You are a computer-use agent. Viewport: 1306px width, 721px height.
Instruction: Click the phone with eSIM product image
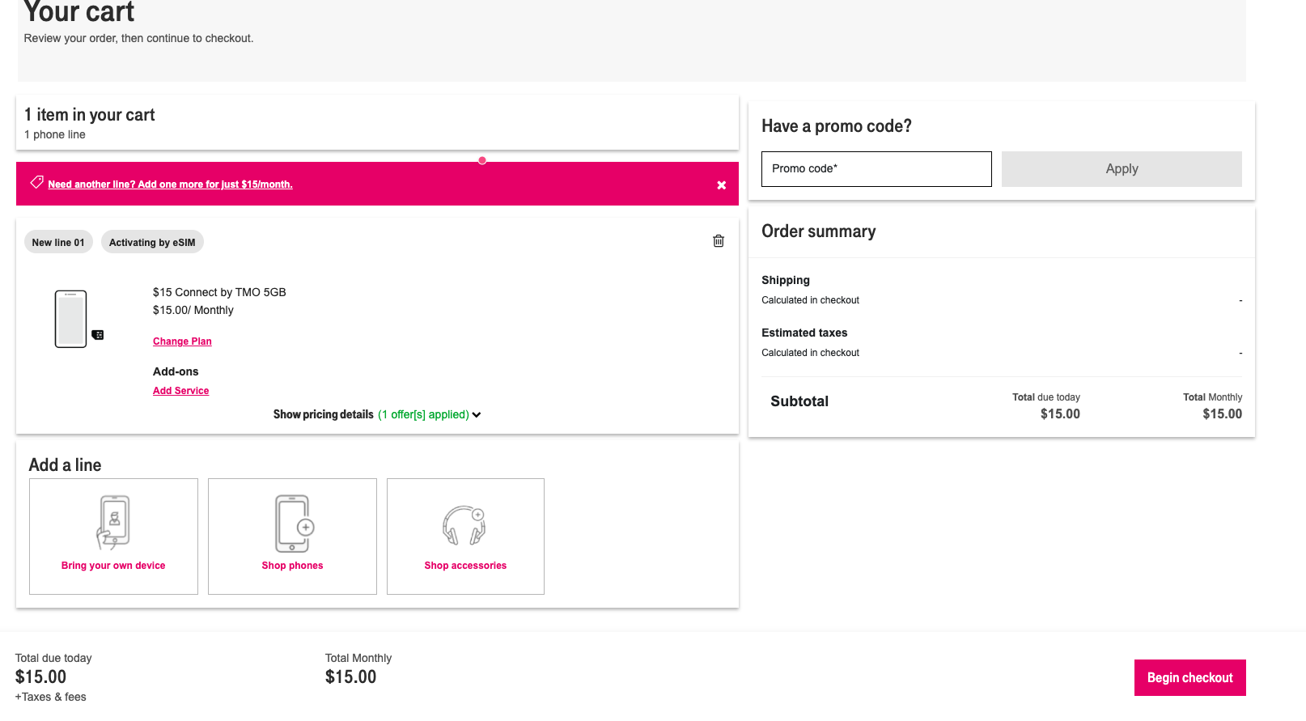click(78, 319)
